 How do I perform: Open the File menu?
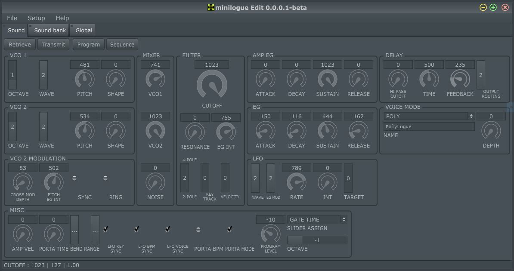point(12,18)
